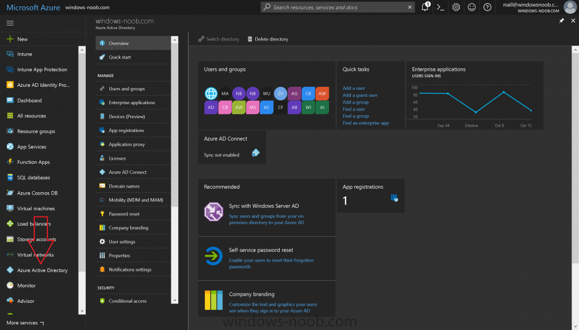
Task: Click the account avatar picture
Action: coord(570,7)
